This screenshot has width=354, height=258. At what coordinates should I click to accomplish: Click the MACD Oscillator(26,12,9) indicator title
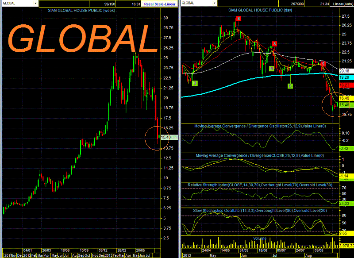260,126
